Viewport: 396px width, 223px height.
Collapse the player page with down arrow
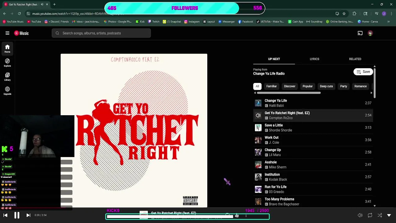(x=389, y=215)
